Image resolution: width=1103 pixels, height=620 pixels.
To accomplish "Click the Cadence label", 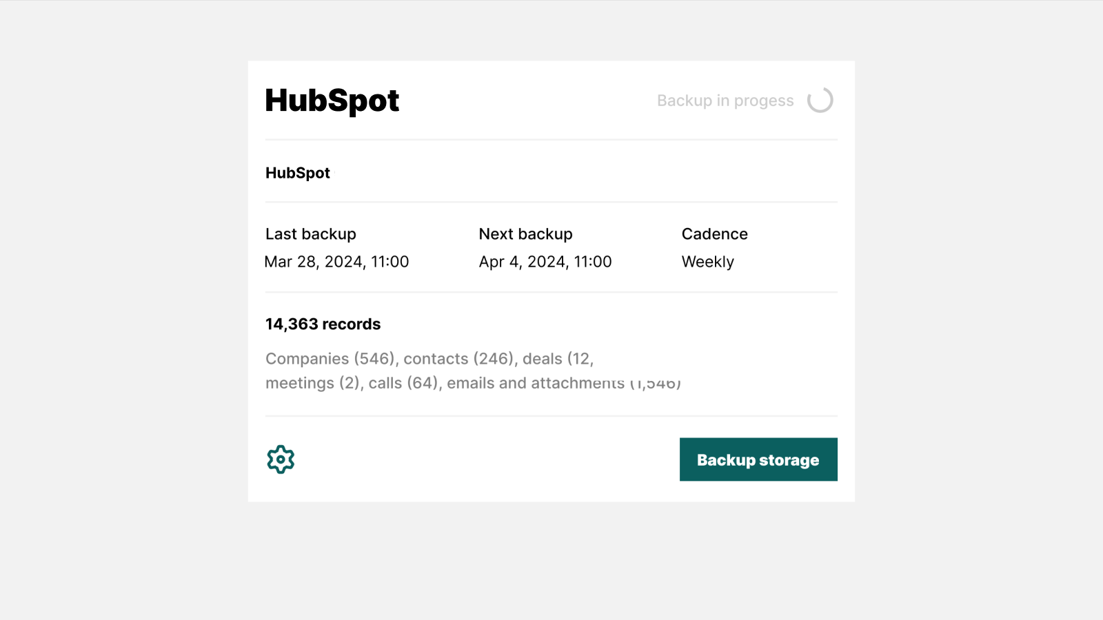I will [x=714, y=234].
